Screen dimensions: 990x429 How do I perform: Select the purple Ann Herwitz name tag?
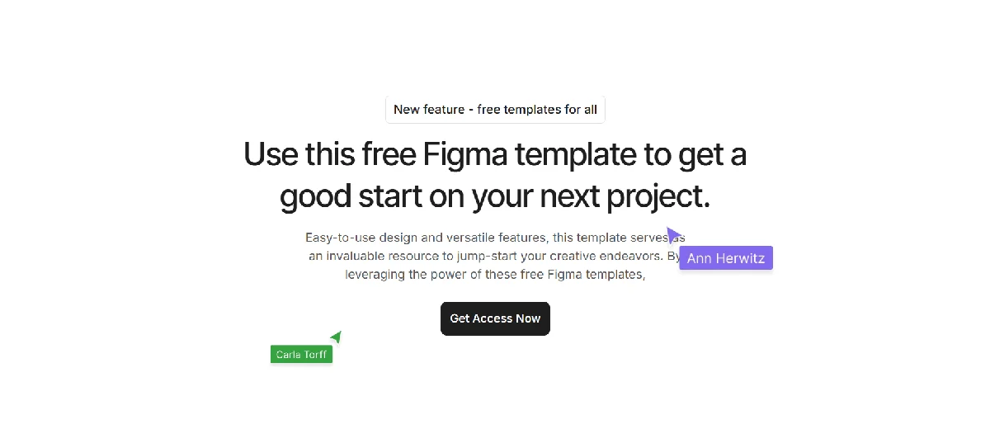[726, 258]
